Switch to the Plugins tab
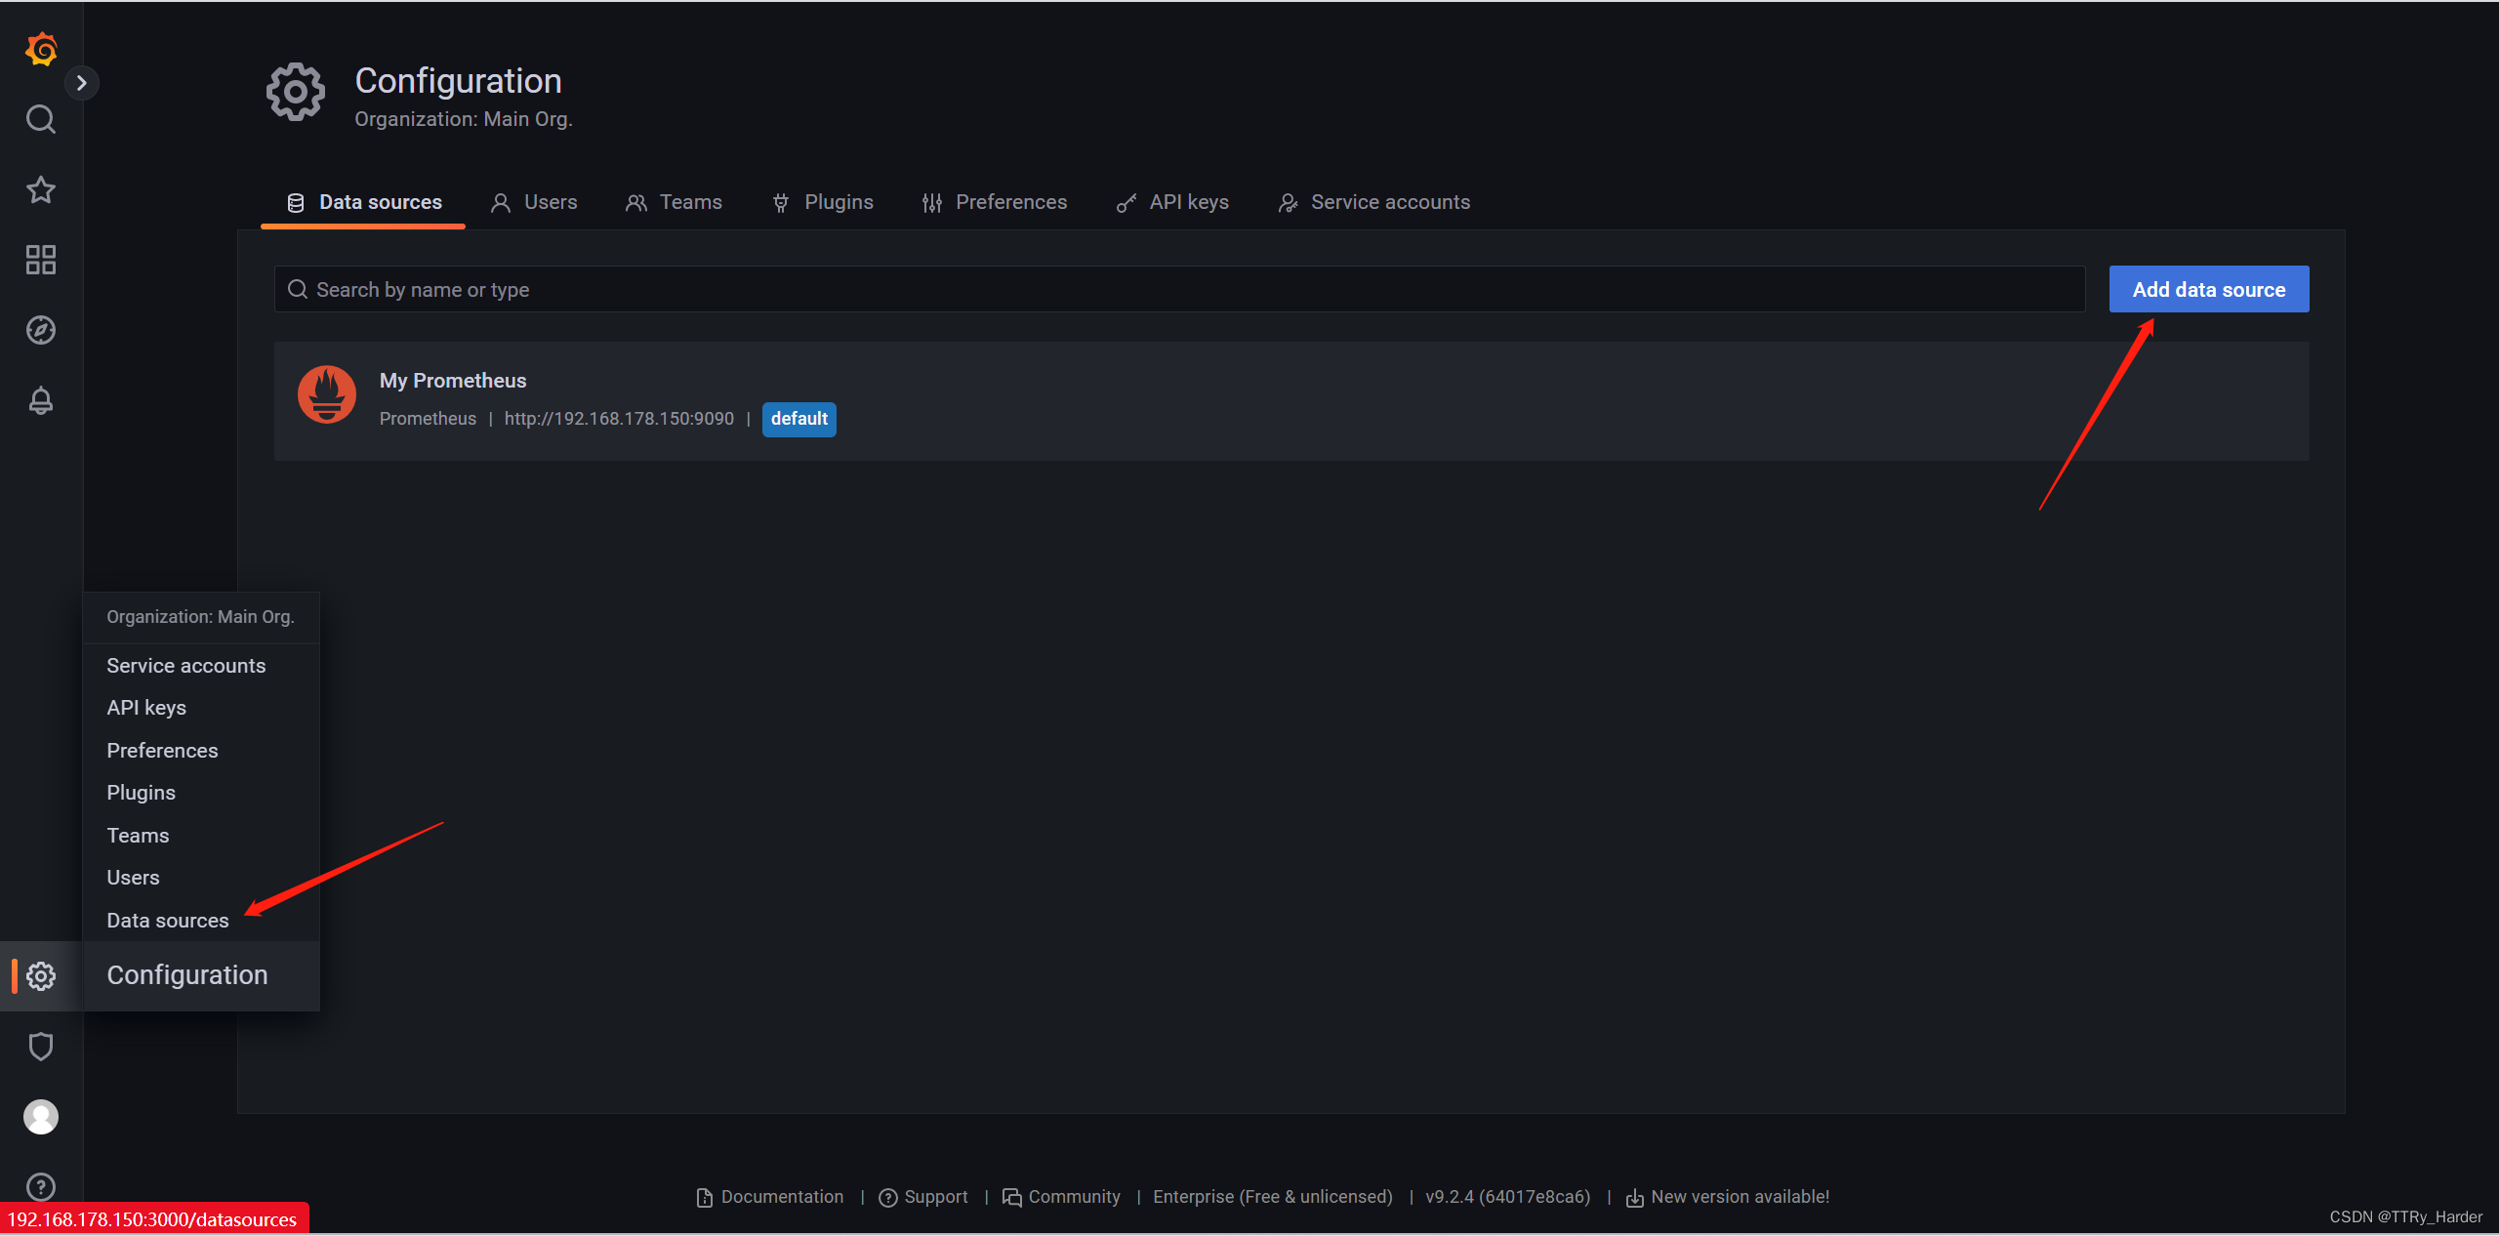2499x1236 pixels. click(823, 202)
